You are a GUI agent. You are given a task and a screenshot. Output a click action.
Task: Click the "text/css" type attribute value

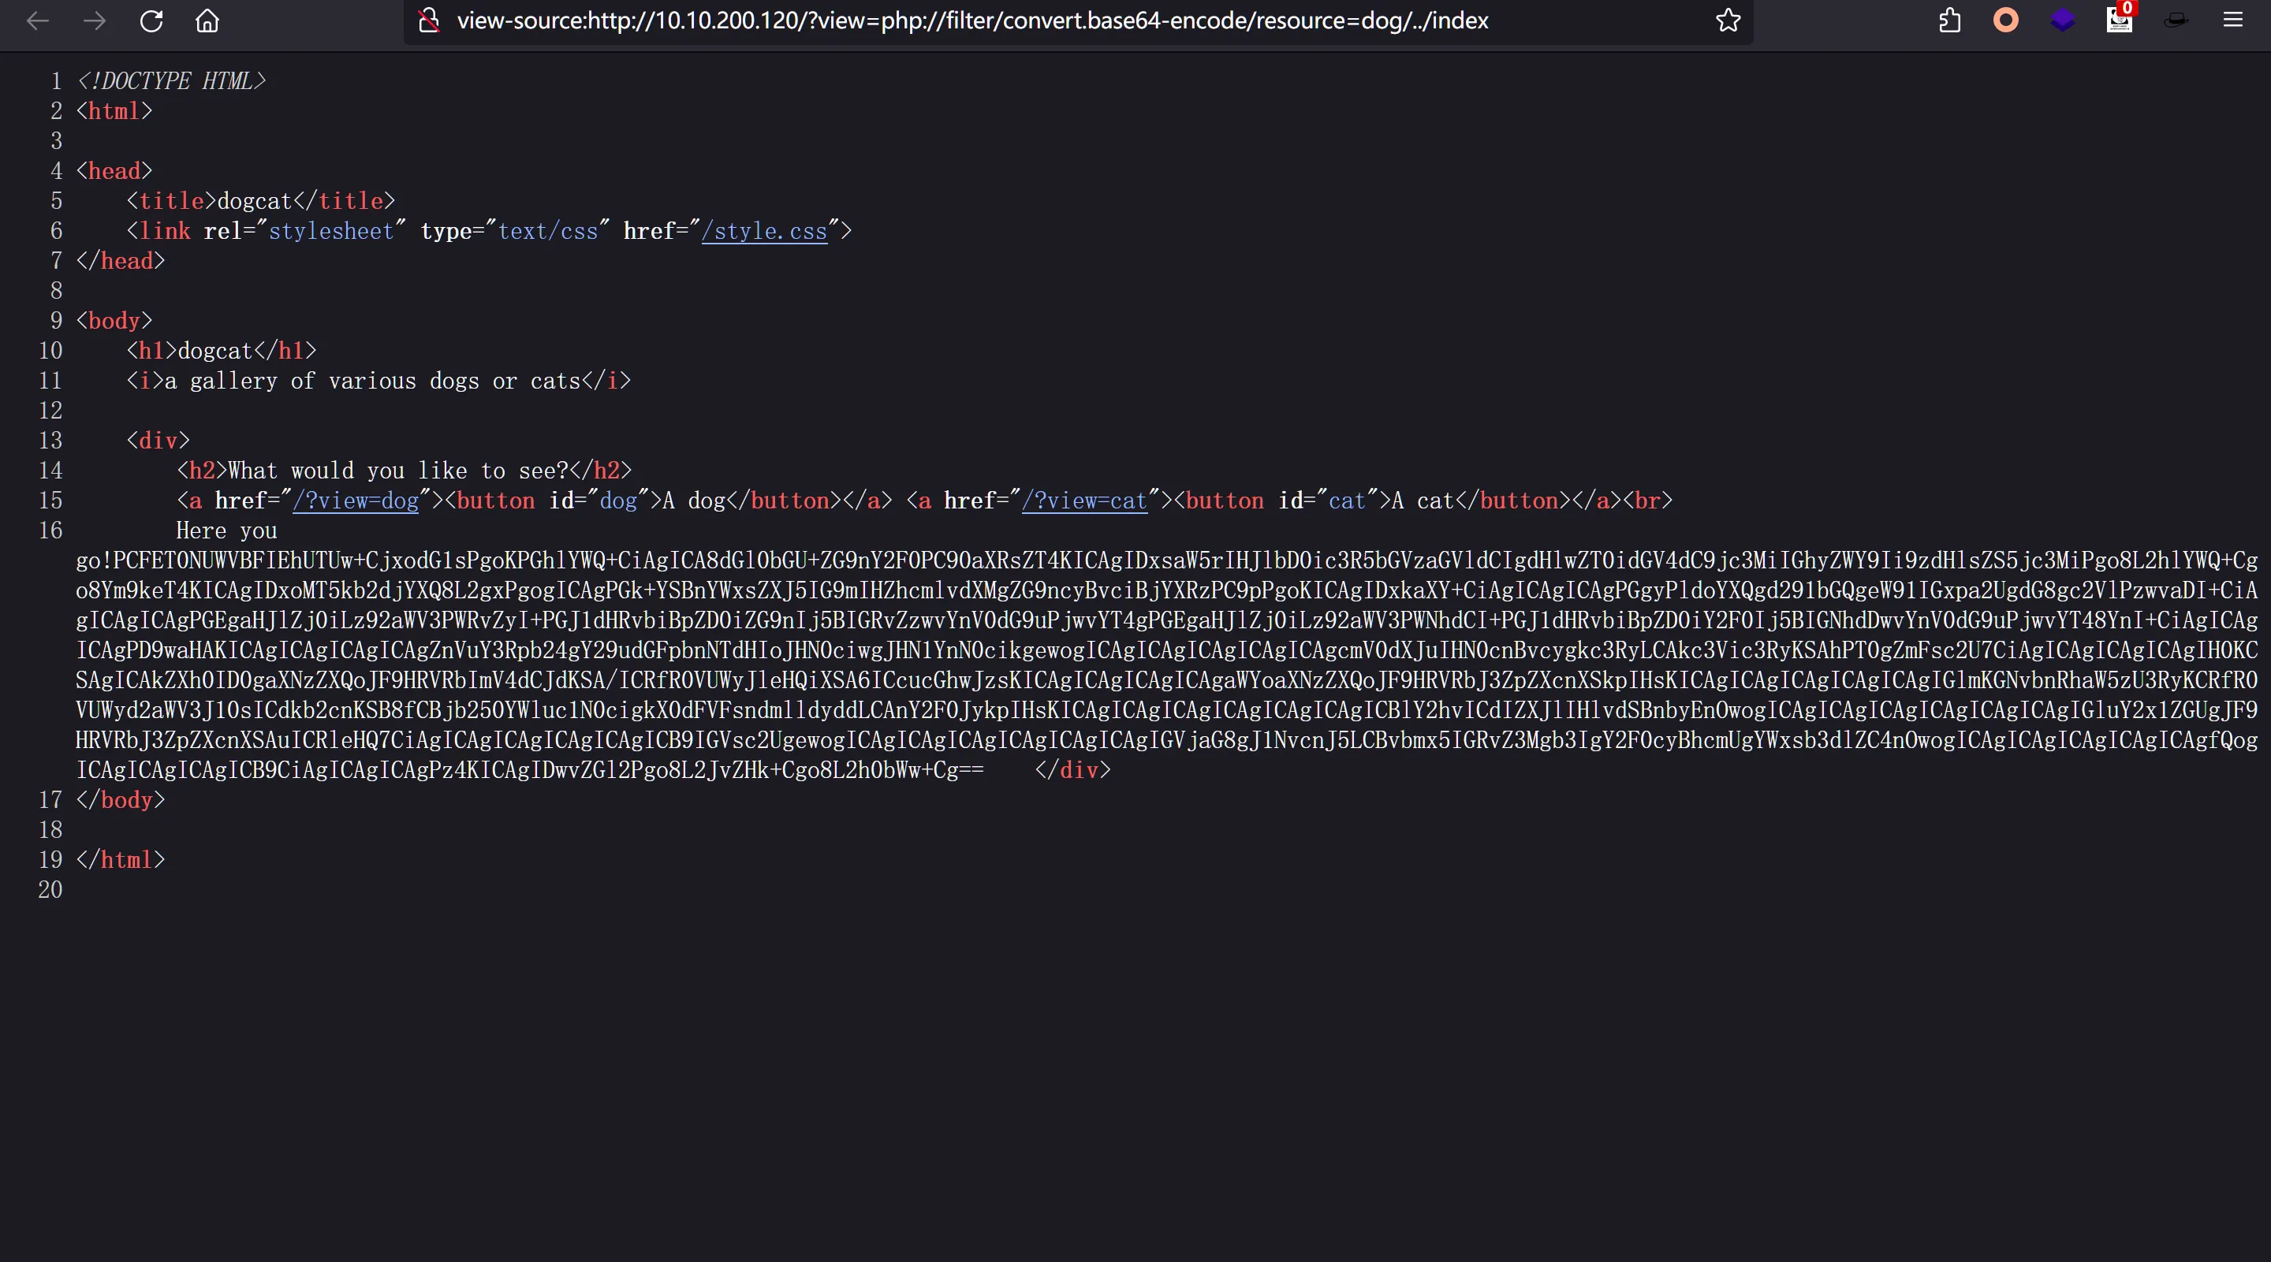(547, 231)
